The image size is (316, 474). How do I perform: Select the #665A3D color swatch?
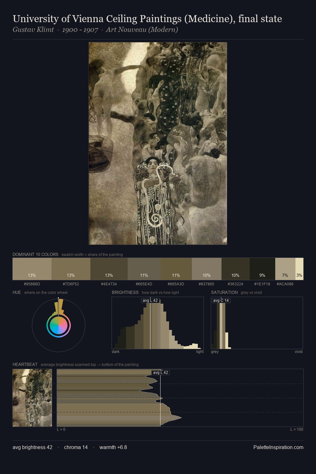(176, 269)
